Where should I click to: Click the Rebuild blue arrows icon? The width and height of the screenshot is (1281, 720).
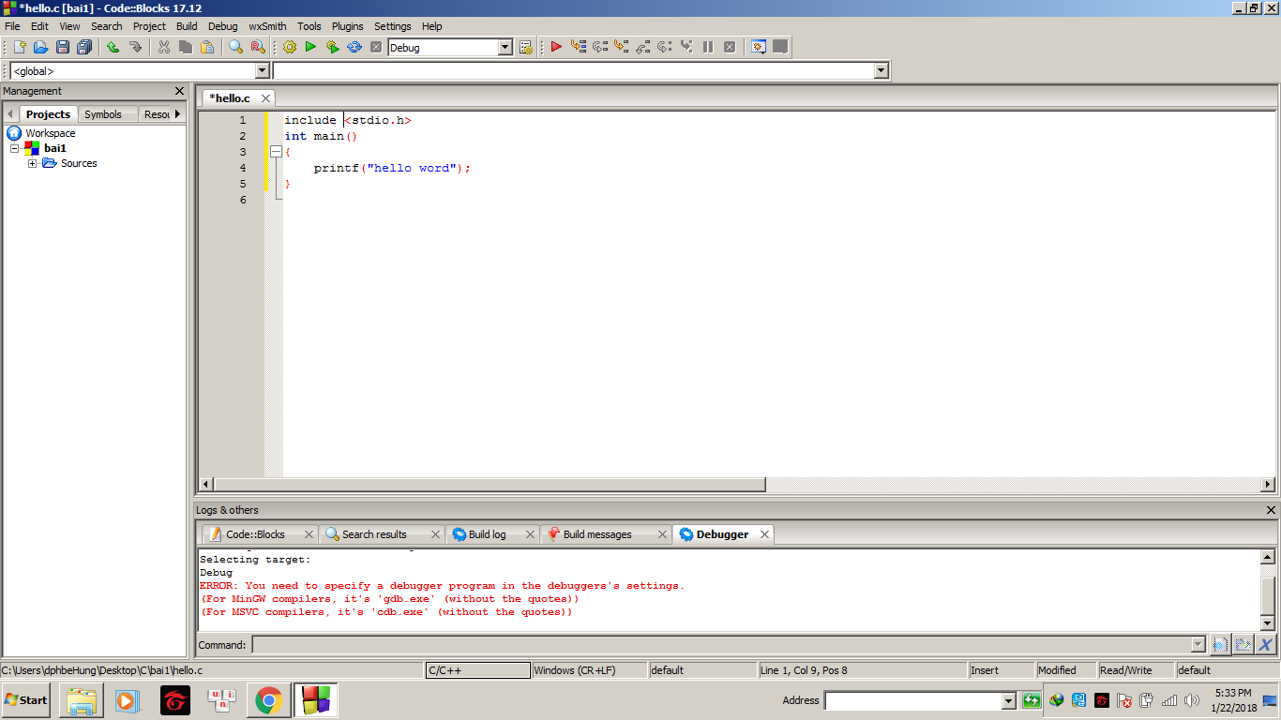354,47
